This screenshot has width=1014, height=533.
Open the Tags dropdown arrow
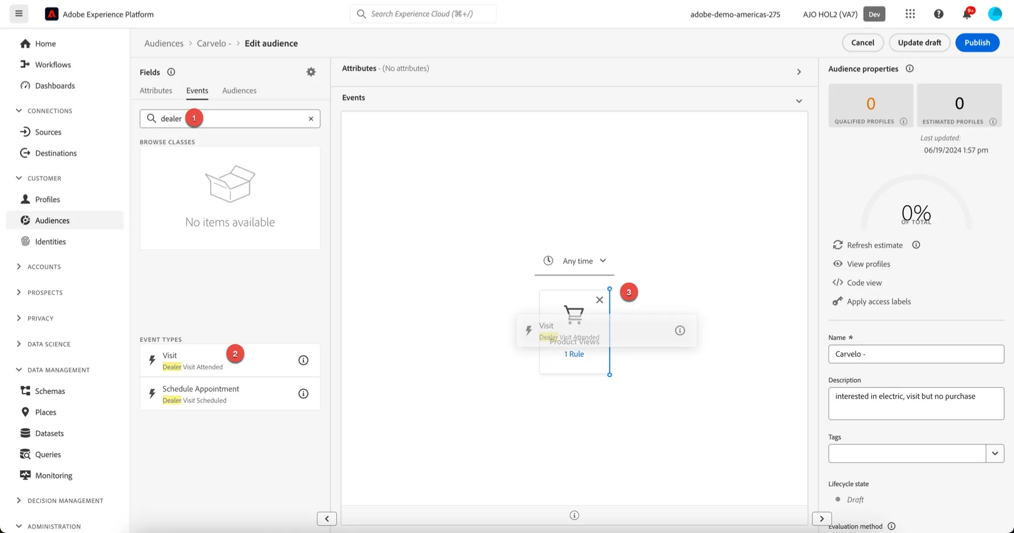995,453
